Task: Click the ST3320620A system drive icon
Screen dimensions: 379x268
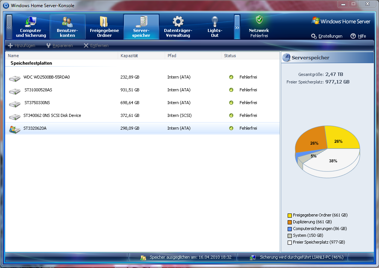Action: (15, 129)
